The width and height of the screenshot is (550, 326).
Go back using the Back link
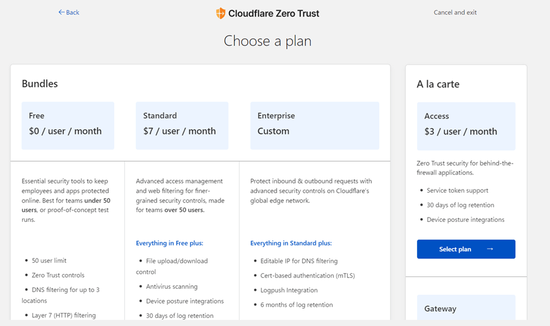69,12
